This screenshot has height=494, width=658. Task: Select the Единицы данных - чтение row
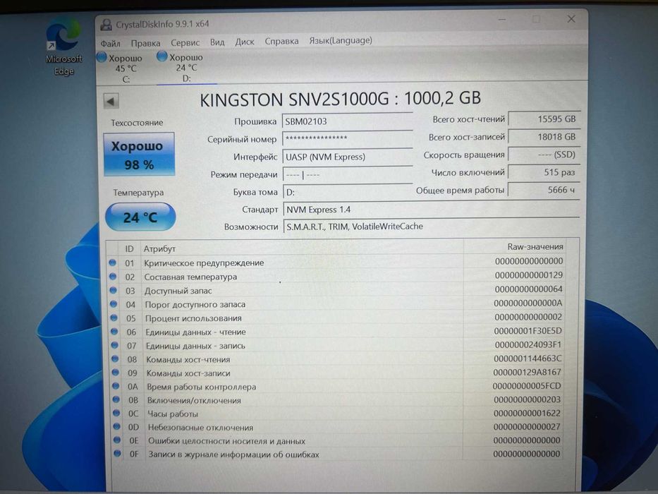(x=336, y=332)
